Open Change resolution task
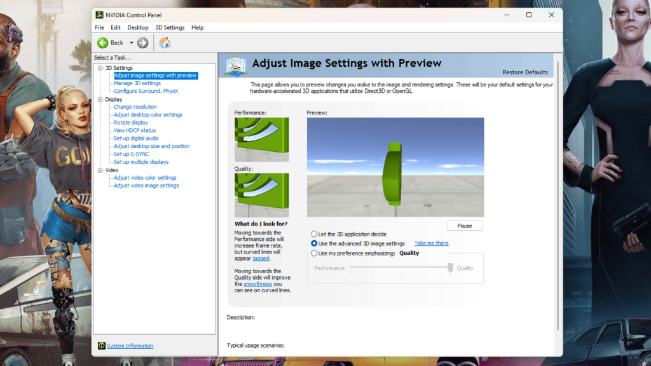Screen dimensions: 651x366 coord(135,107)
